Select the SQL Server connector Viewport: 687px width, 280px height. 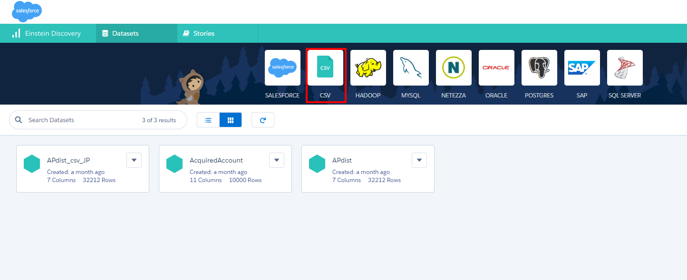625,68
